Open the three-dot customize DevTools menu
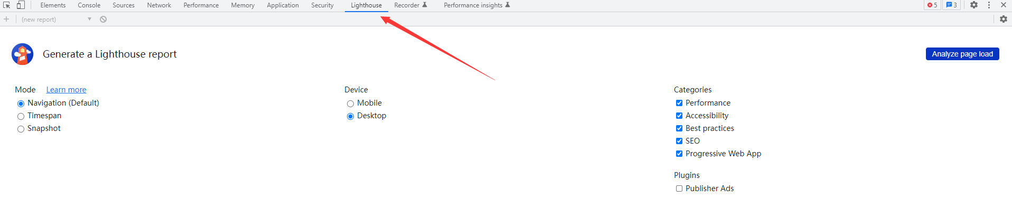 pyautogui.click(x=989, y=5)
